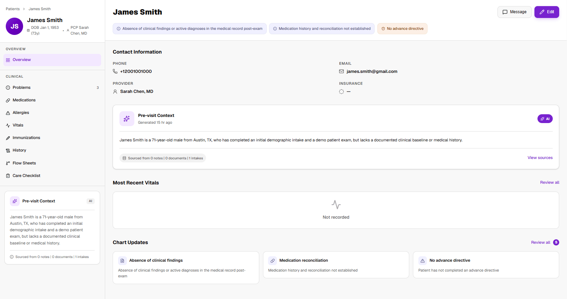The height and width of the screenshot is (299, 567).
Task: Click the pill icon on Medication reconciliation card
Action: [272, 261]
